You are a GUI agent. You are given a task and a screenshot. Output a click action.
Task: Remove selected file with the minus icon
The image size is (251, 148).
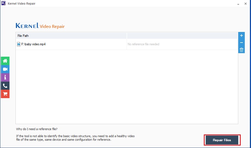(x=241, y=43)
